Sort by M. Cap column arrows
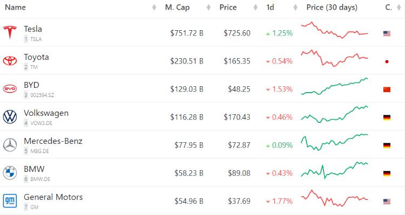This screenshot has height=215, width=405. [208, 8]
